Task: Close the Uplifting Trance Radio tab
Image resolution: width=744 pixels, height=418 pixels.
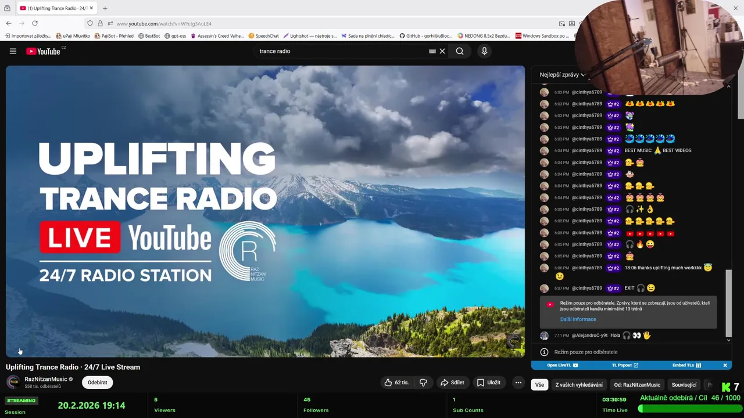Action: point(91,8)
